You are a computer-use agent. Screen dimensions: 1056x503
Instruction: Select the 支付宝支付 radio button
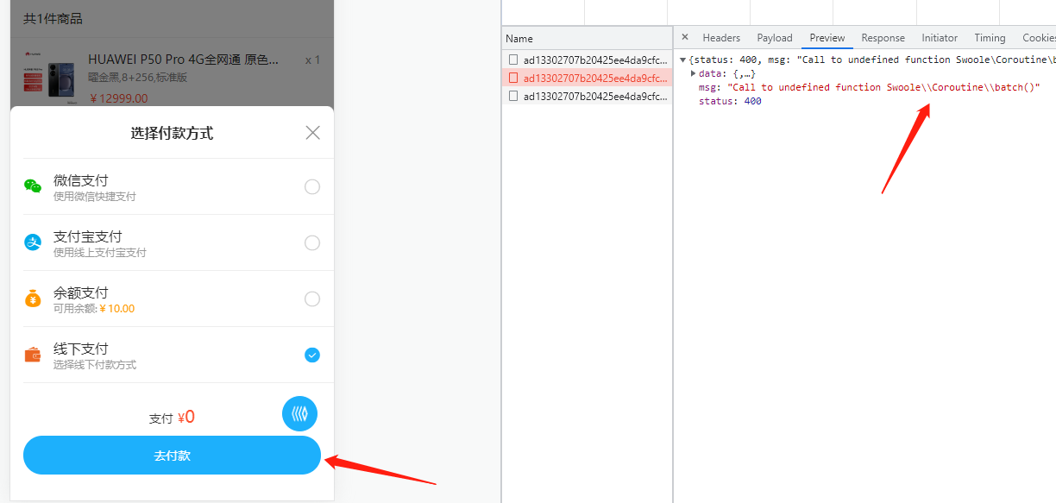pos(312,243)
